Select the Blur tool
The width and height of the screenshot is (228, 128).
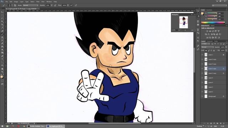click(x=2, y=50)
